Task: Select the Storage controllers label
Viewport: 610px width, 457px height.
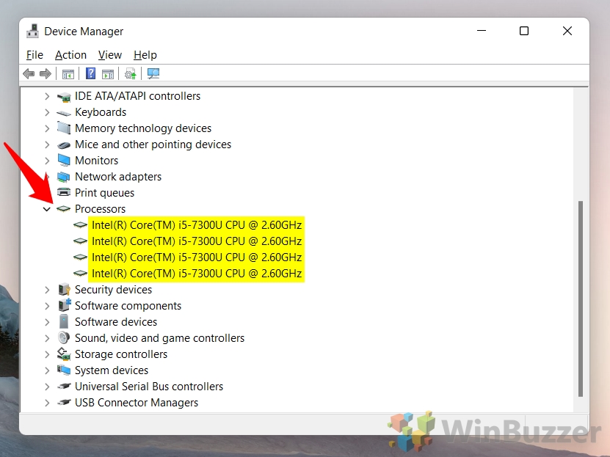Action: [121, 354]
